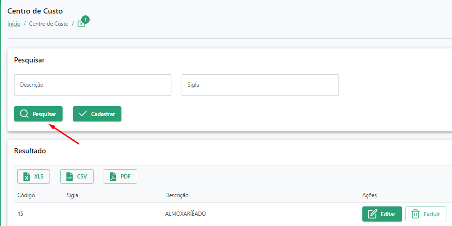
Task: Click the magnifying glass search icon
Action: [x=24, y=114]
